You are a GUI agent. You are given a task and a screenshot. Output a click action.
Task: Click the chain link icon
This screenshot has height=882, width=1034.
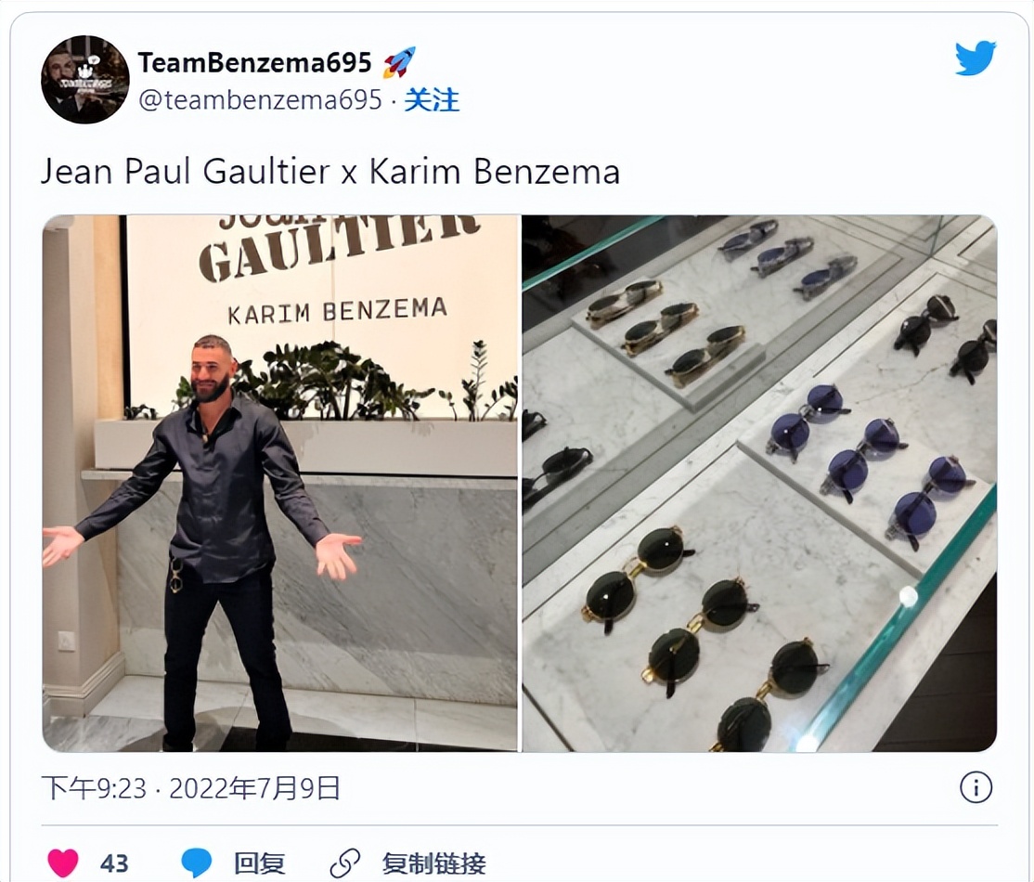pos(345,863)
